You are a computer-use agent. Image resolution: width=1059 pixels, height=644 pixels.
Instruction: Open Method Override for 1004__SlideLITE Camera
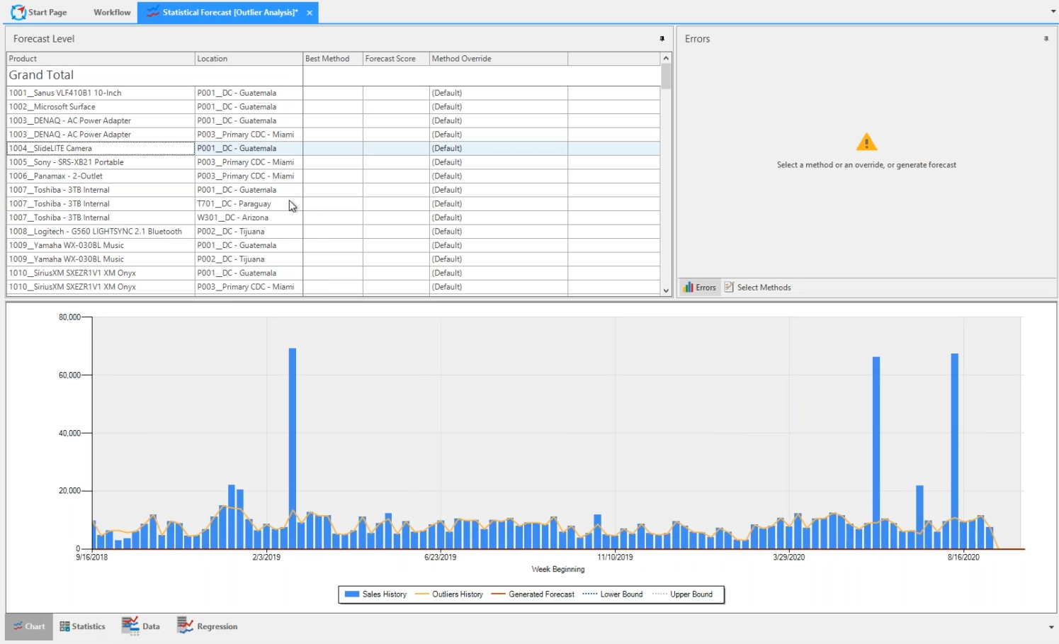[x=499, y=148]
